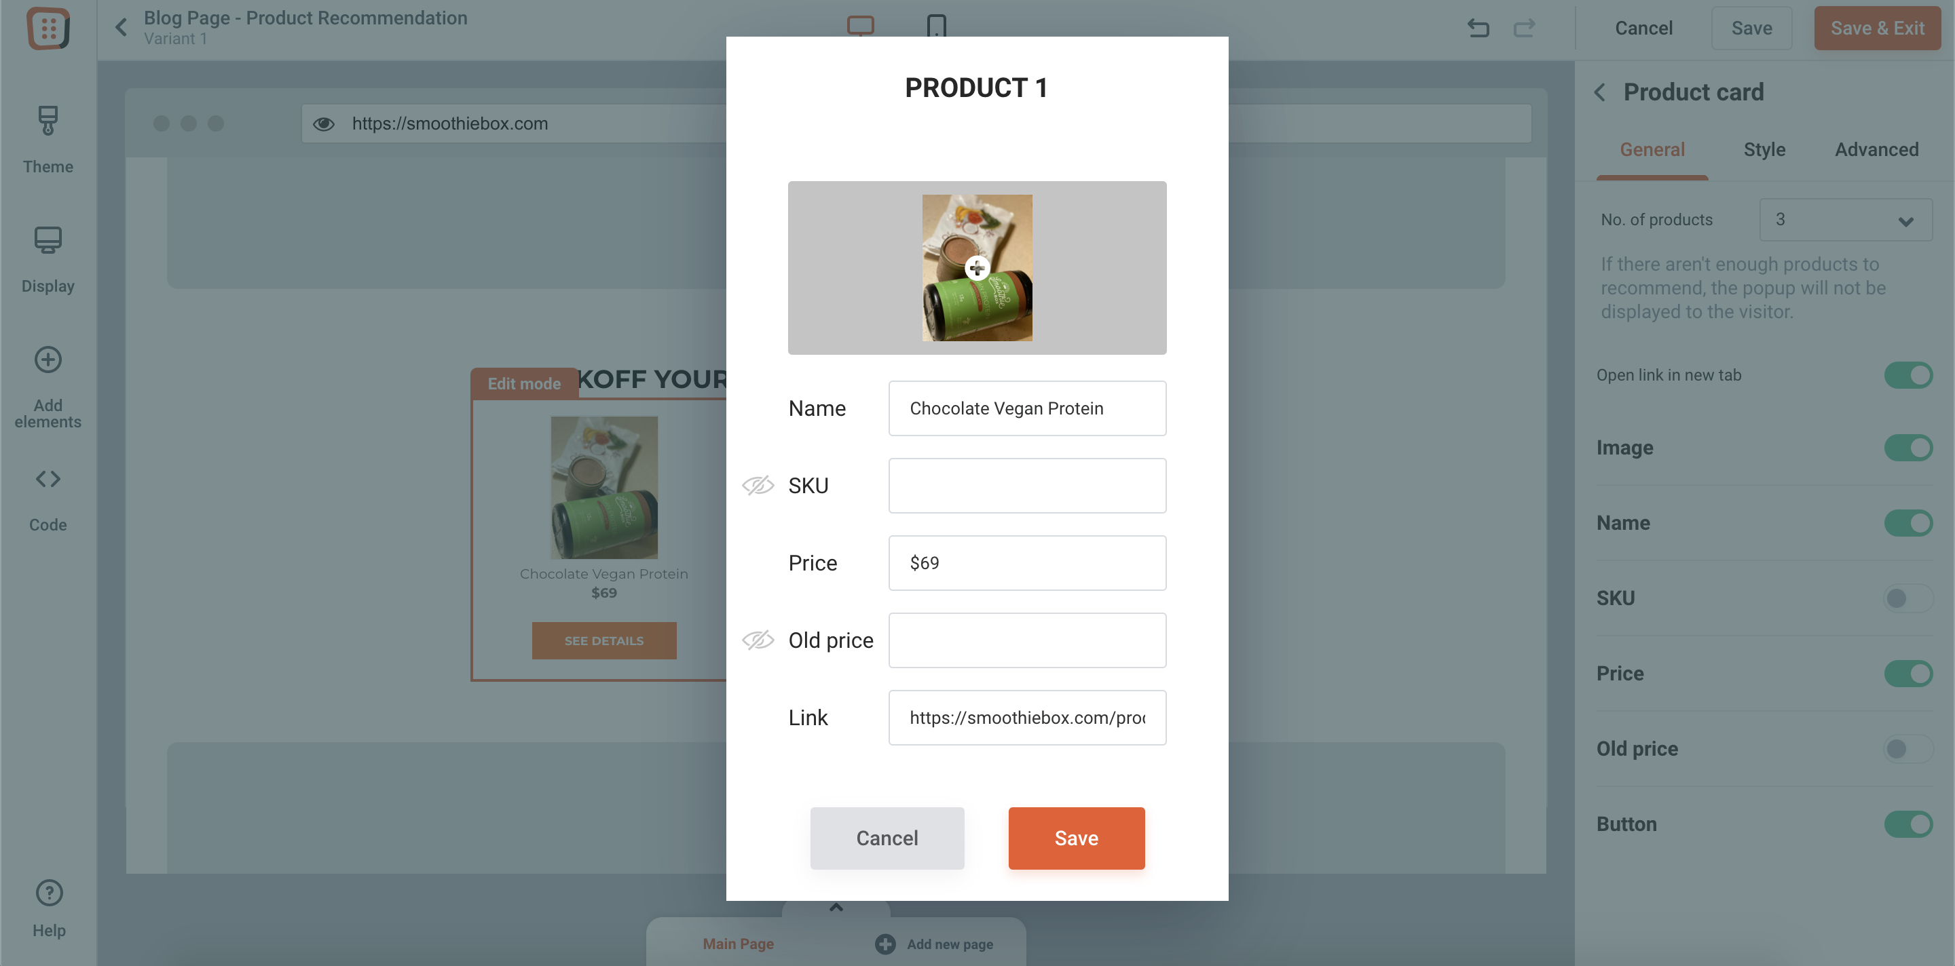The height and width of the screenshot is (966, 1955).
Task: Open the Help question mark icon
Action: point(50,893)
